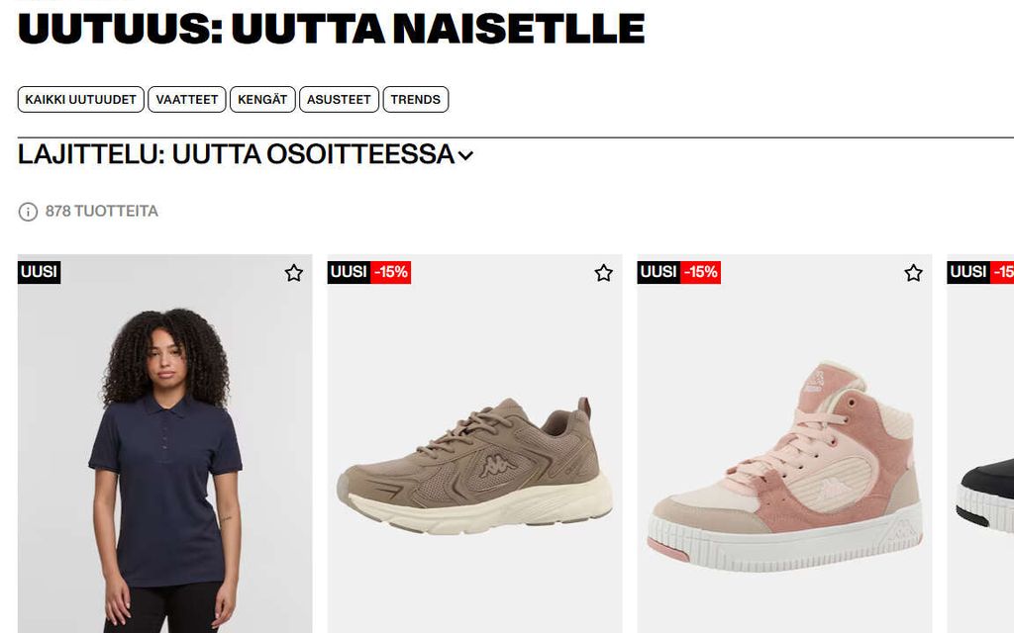Click the -15% discount badge on brown sneaker
The height and width of the screenshot is (633, 1014).
(x=390, y=272)
